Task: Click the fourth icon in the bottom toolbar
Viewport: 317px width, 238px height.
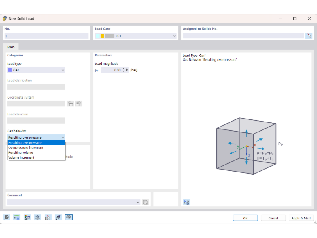Action: tap(38, 218)
